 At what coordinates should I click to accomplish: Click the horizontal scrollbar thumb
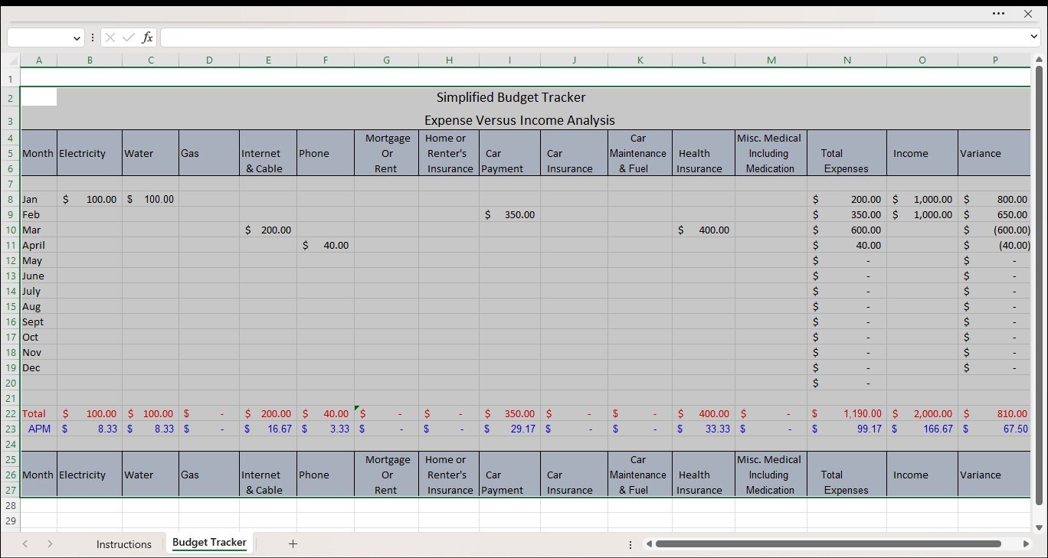pos(828,543)
